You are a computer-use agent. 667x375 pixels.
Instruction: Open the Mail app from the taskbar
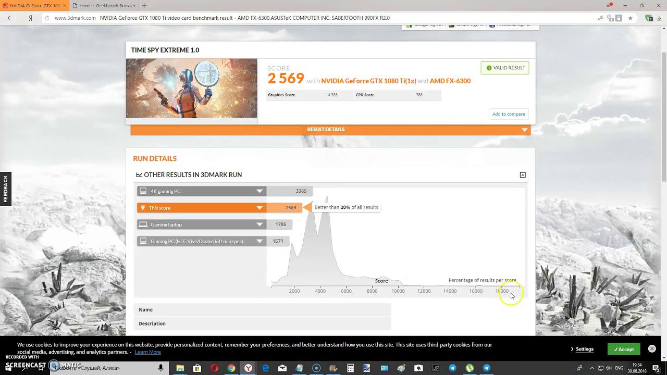coord(282,368)
